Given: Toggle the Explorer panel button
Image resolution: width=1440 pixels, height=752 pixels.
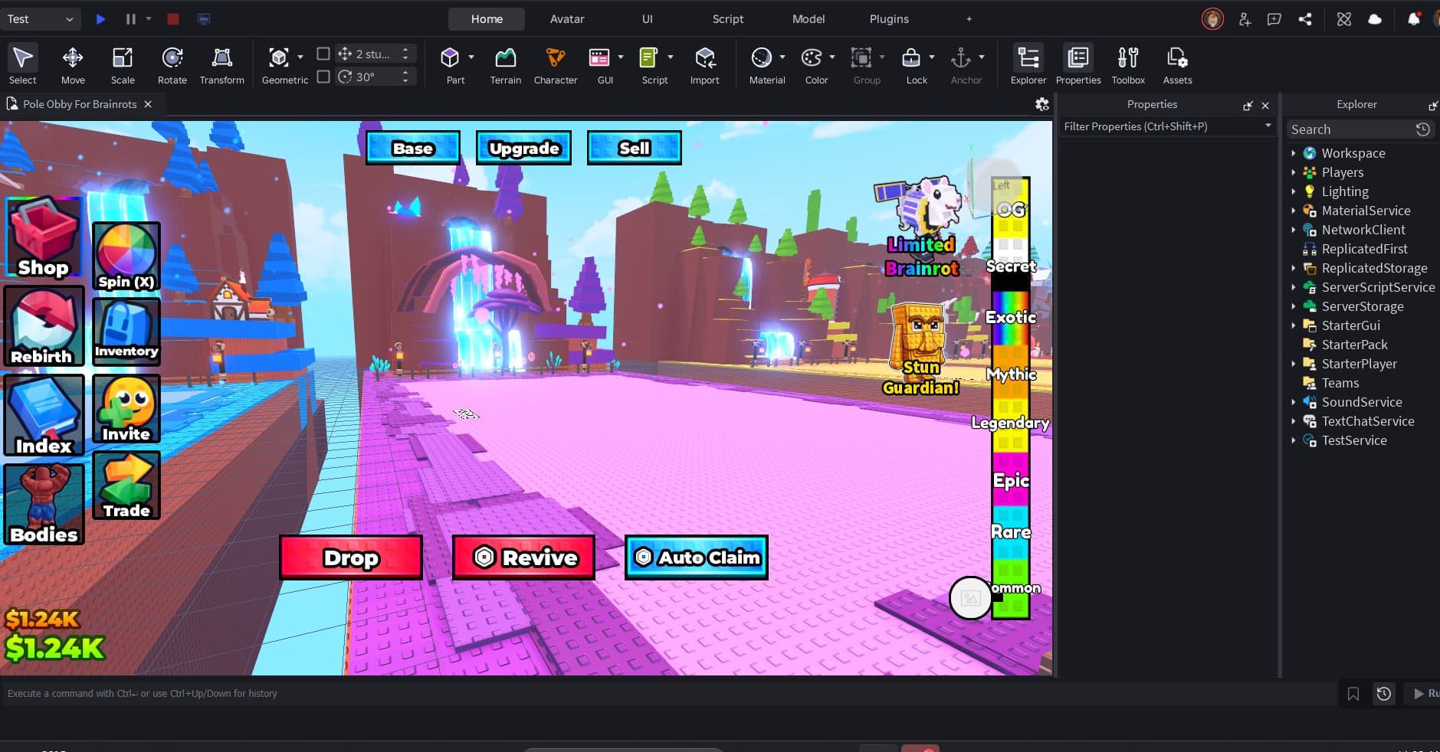Looking at the screenshot, I should tap(1028, 64).
